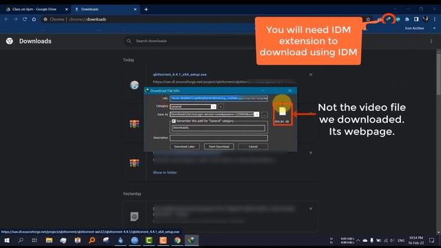Open the Chrome profile avatar
441x248 pixels.
[425, 19]
